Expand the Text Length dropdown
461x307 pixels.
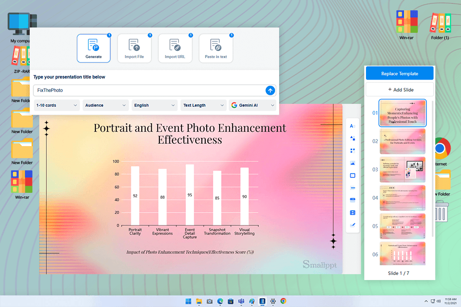pos(203,105)
